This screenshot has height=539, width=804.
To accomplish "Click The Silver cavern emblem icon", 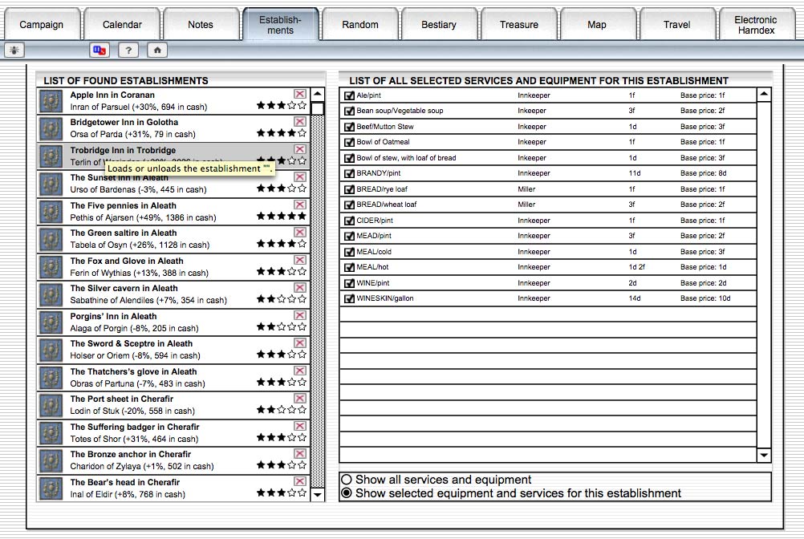I will (51, 294).
